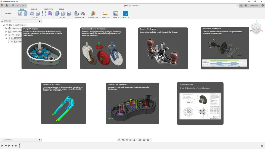Select the Hedge Trimmer v1 document tab
Image resolution: width=265 pixels, height=149 pixels.
tap(132, 6)
